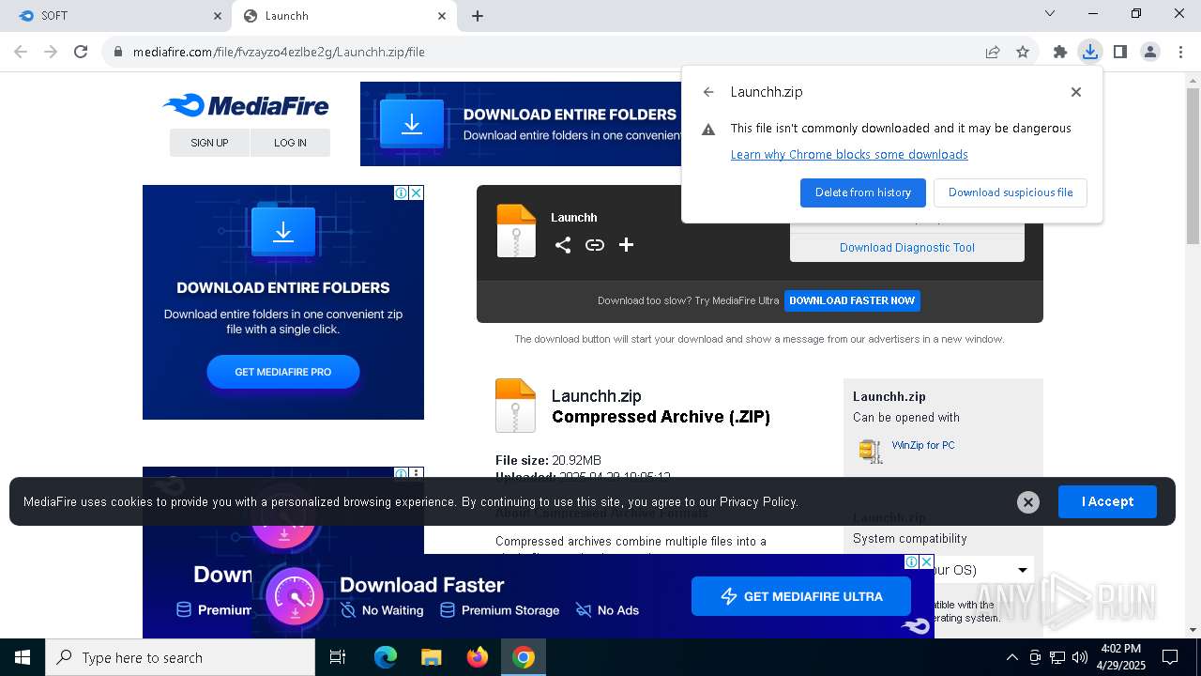This screenshot has width=1201, height=676.
Task: Show hidden system tray icons
Action: point(1011,657)
